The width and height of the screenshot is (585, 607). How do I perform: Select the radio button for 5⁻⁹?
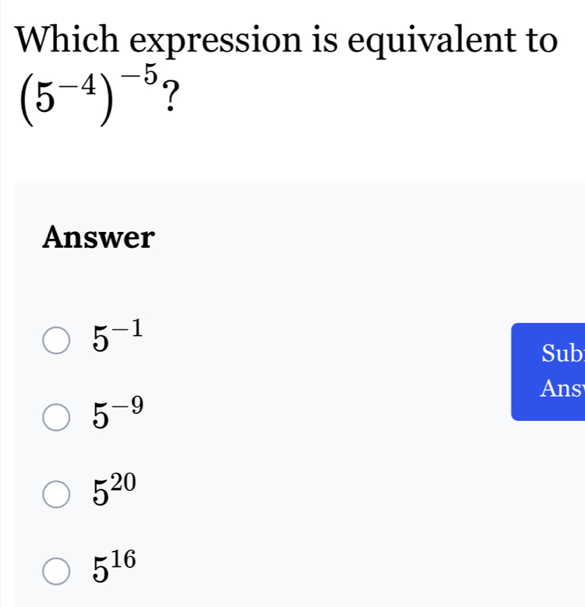coord(56,416)
